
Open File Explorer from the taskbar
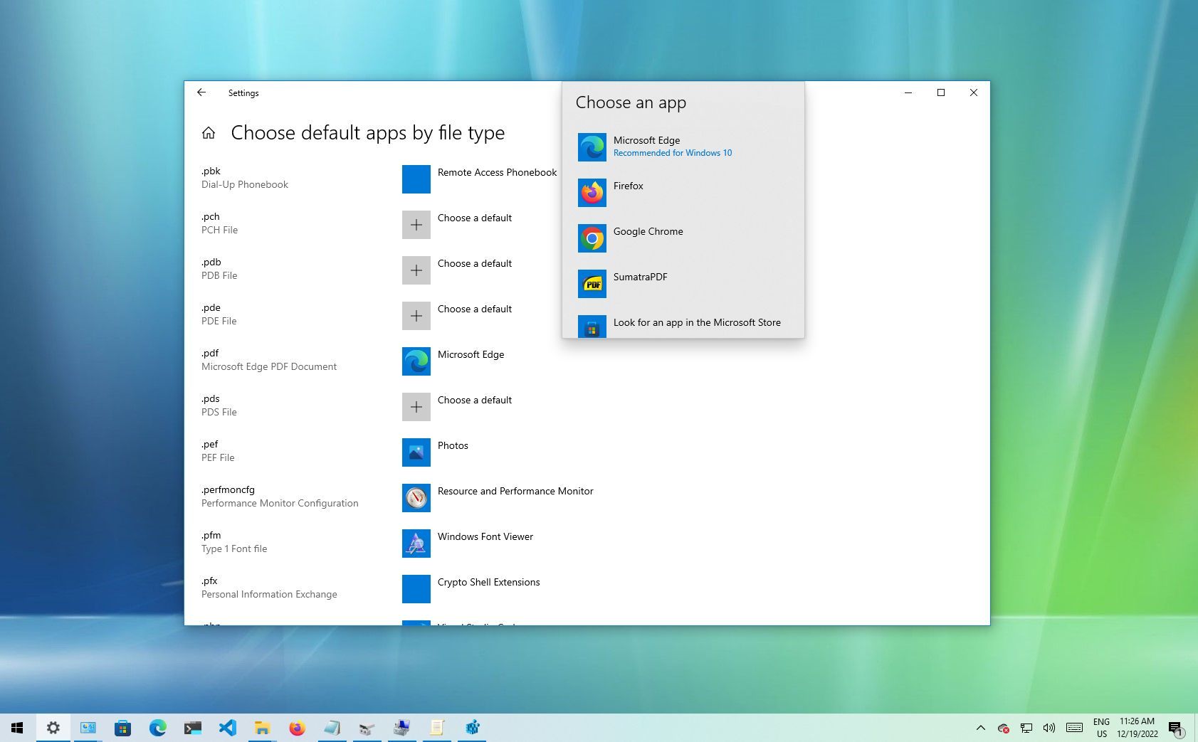pyautogui.click(x=262, y=728)
